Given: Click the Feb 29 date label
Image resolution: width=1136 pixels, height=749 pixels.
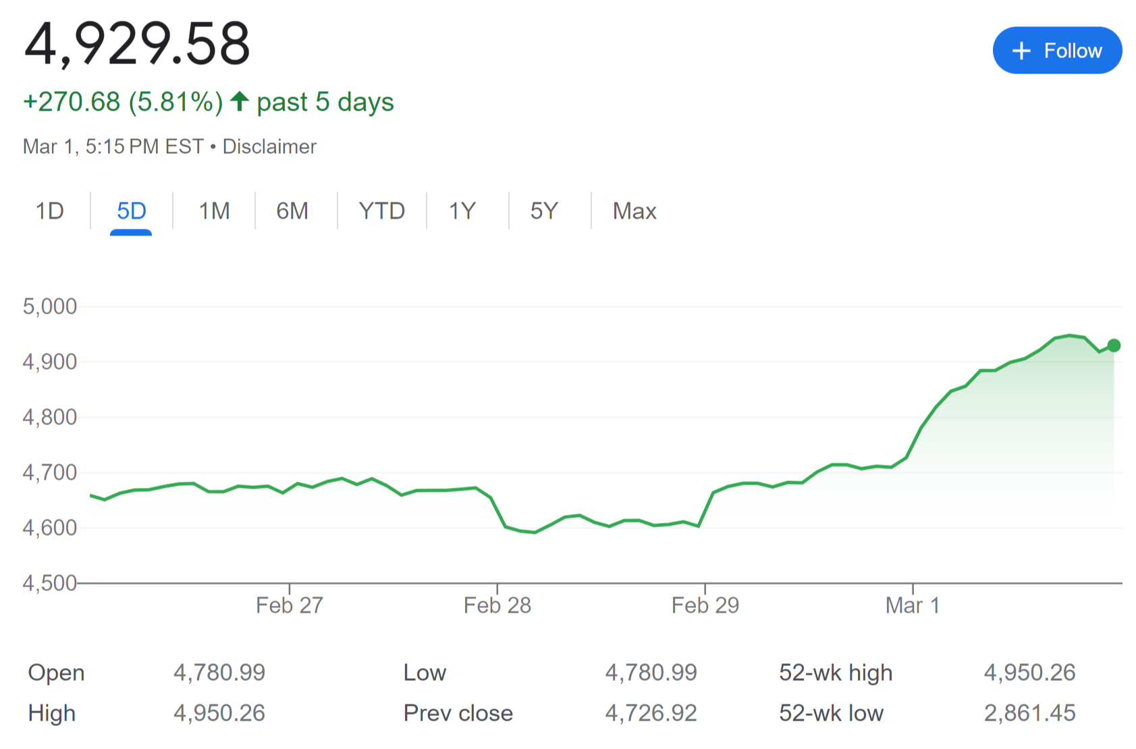Looking at the screenshot, I should tap(705, 605).
